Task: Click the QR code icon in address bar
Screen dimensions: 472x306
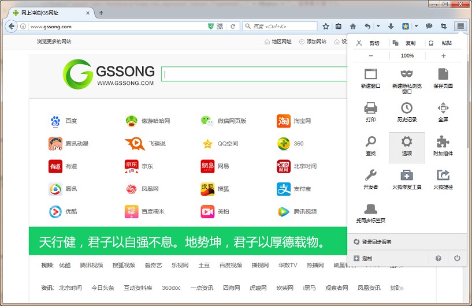Action: (x=220, y=27)
